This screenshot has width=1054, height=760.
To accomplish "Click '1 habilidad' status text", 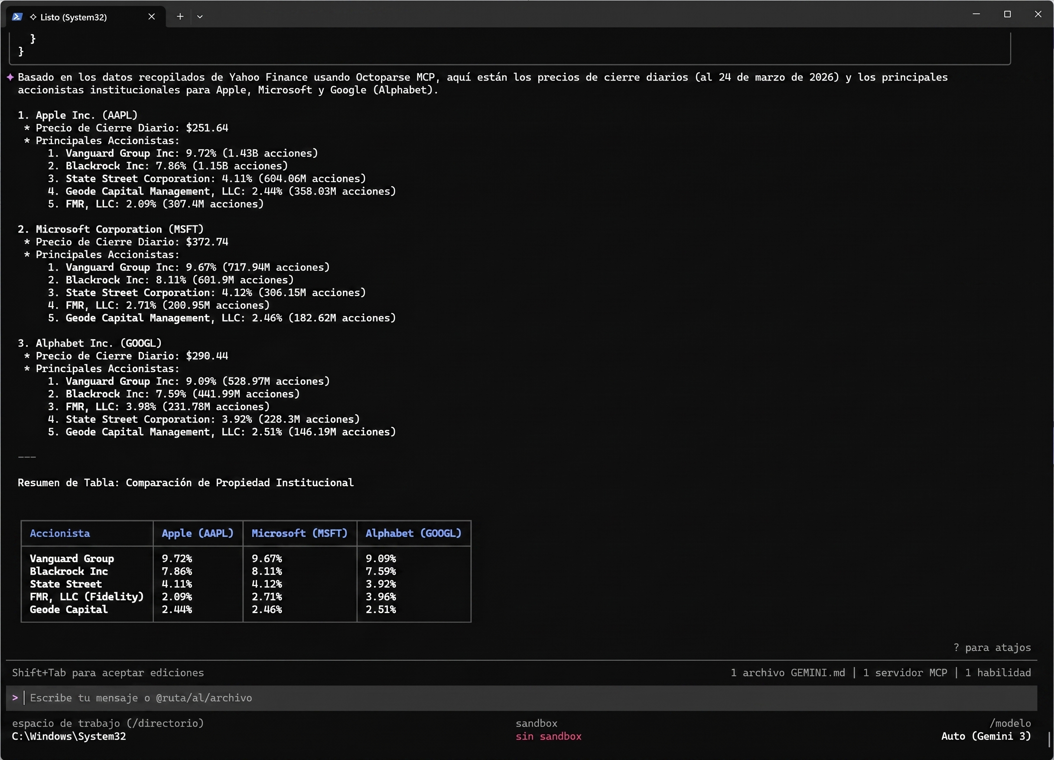I will pyautogui.click(x=998, y=672).
